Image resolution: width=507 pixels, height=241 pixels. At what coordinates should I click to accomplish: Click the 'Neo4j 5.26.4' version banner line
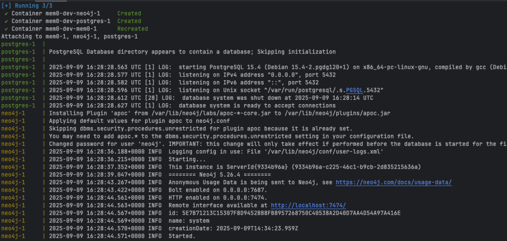136,175
